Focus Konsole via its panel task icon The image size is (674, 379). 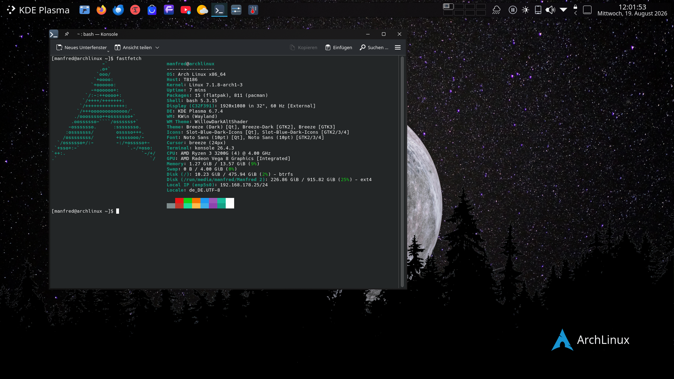(x=219, y=10)
